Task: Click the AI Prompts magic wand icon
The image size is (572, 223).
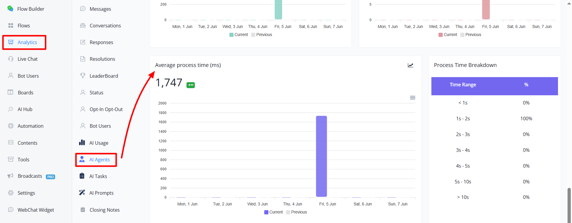Action: coord(82,193)
